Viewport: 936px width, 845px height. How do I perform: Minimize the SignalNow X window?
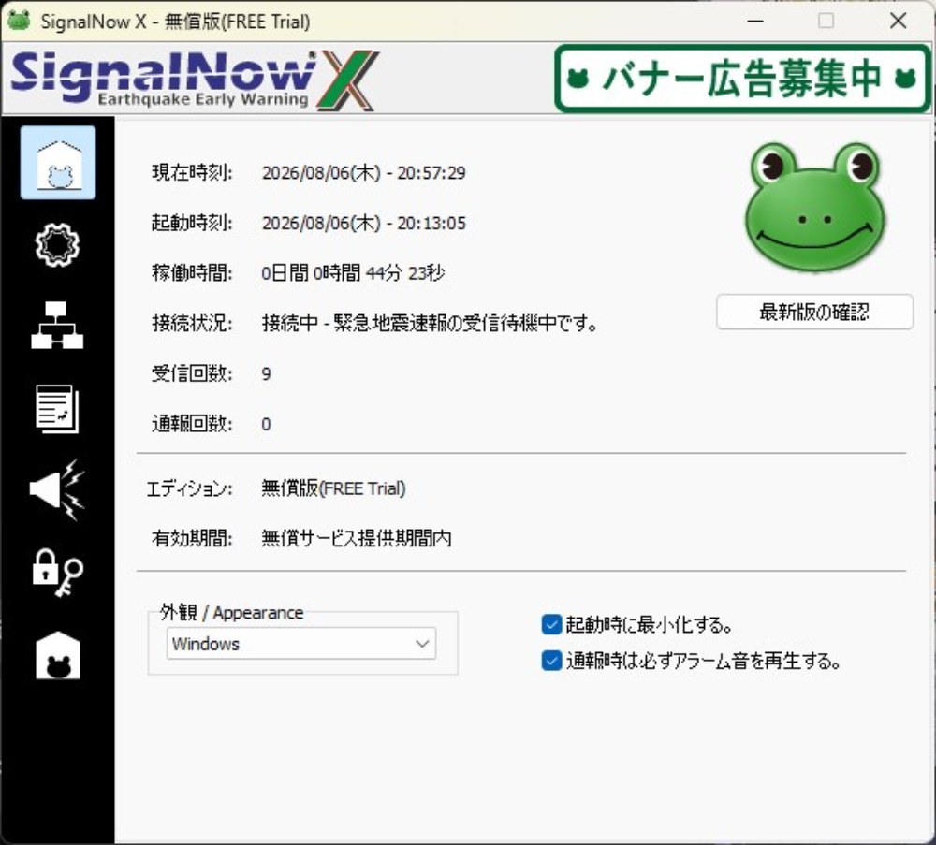coord(755,21)
